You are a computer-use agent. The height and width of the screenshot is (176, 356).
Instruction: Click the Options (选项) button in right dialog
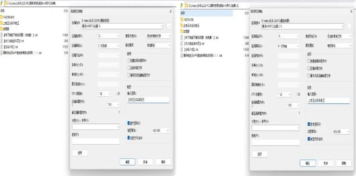point(260,154)
